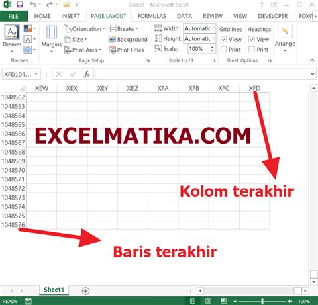Click the vertical scrollbar down arrow
Image resolution: width=318 pixels, height=305 pixels.
[x=313, y=281]
